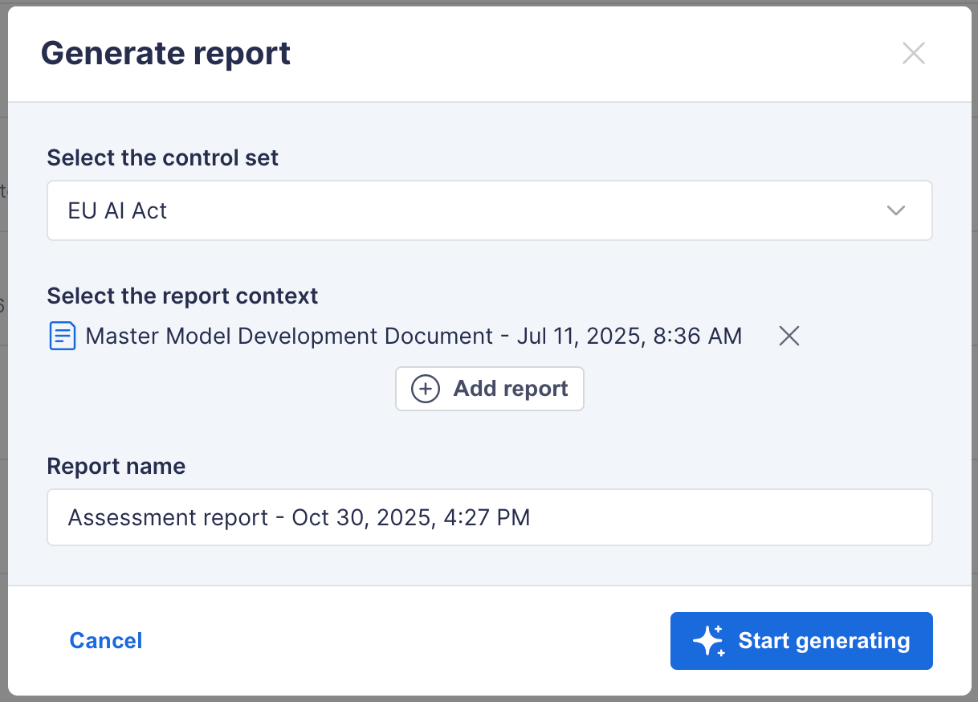Click the sparkle icon on Start generating
The width and height of the screenshot is (978, 702).
pos(708,641)
